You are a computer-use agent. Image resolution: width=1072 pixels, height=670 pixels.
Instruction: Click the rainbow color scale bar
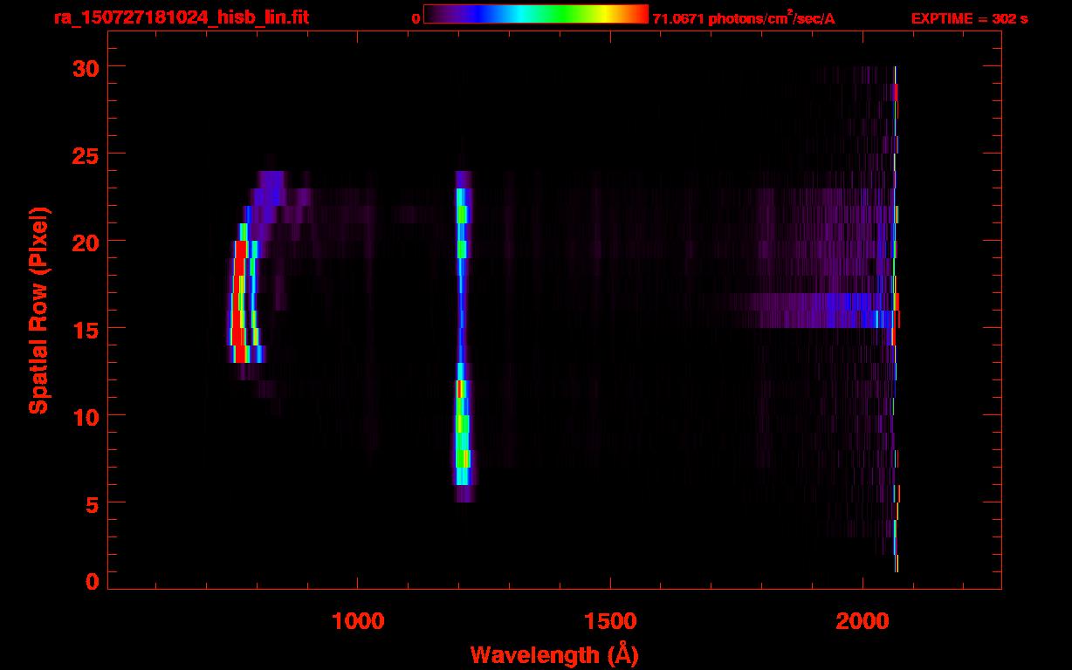(536, 14)
